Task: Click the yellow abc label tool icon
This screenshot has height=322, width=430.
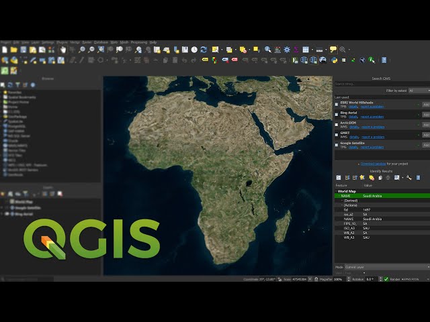Action: pyautogui.click(x=205, y=60)
